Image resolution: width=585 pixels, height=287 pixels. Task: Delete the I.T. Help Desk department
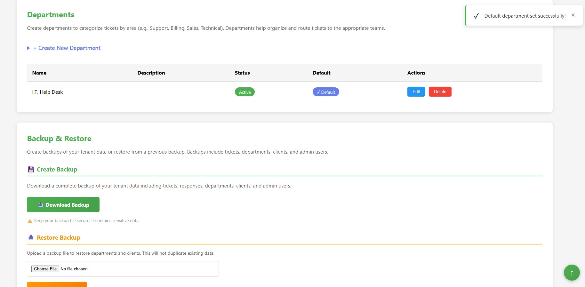(440, 92)
